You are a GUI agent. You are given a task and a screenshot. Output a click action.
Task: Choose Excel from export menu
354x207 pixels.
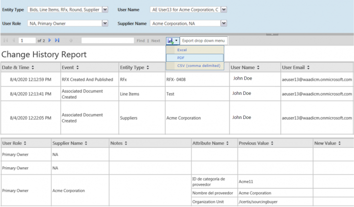[182, 50]
